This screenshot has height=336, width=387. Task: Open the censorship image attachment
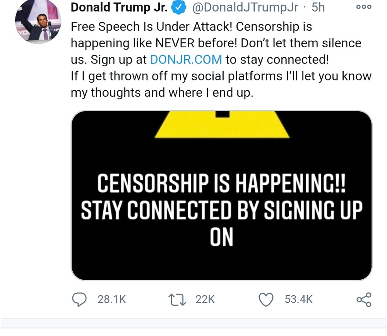pyautogui.click(x=222, y=195)
